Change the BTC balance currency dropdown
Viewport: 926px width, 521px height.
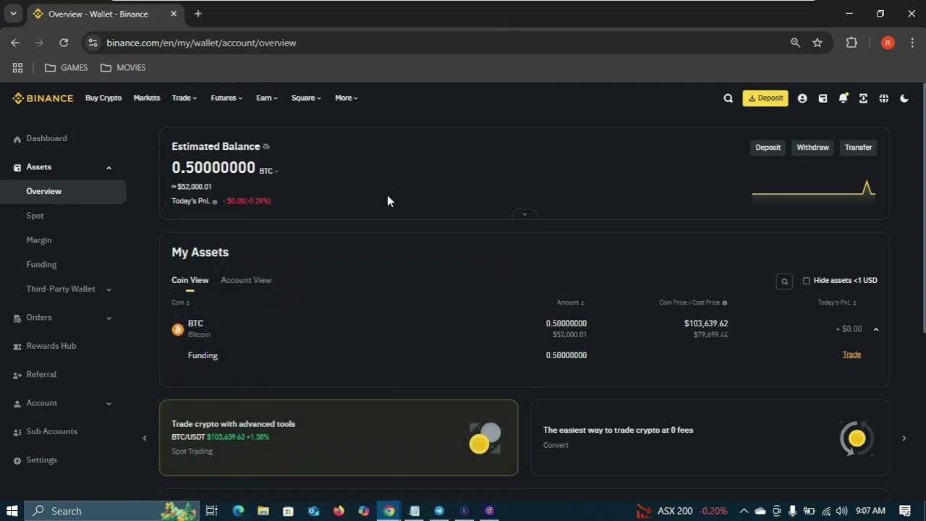pyautogui.click(x=268, y=171)
